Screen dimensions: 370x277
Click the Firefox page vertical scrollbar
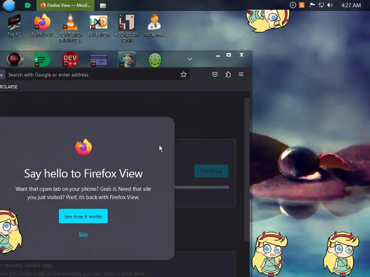[247, 169]
